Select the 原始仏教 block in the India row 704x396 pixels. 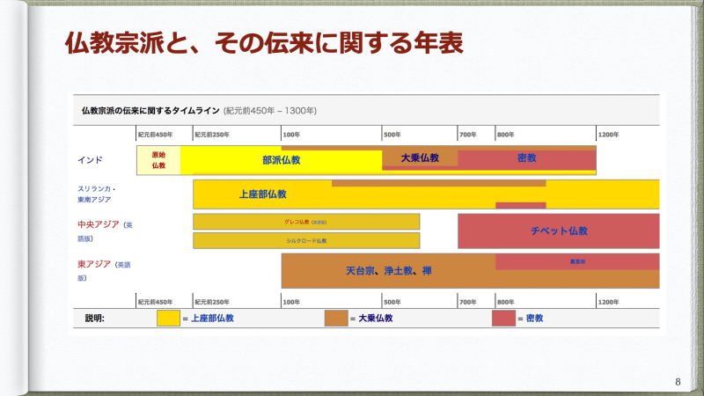tap(158, 160)
